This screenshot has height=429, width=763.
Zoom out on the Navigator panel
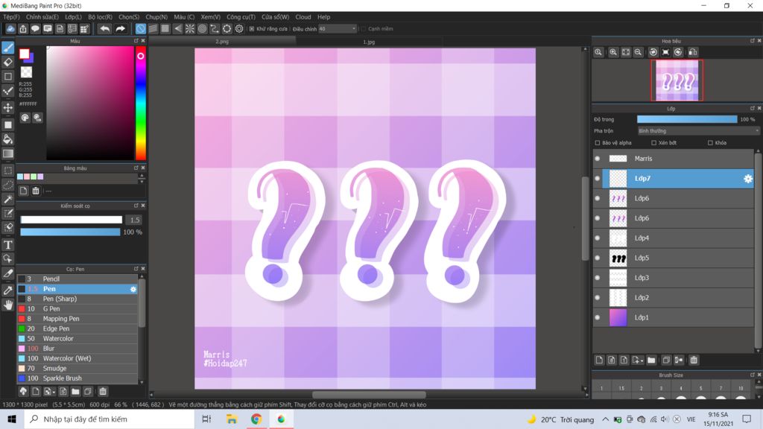638,52
